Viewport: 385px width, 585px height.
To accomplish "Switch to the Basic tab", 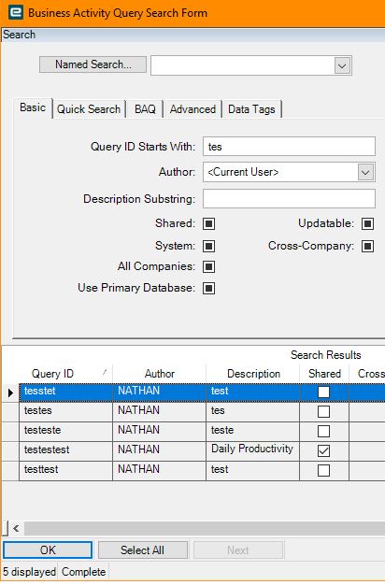I will tap(33, 107).
